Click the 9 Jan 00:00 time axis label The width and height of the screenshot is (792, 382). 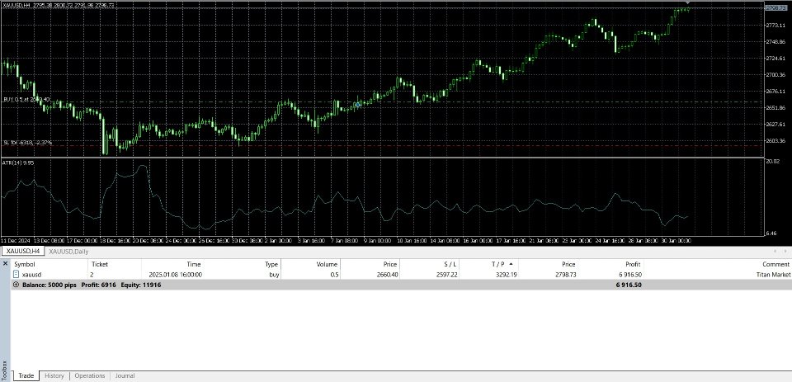377,241
